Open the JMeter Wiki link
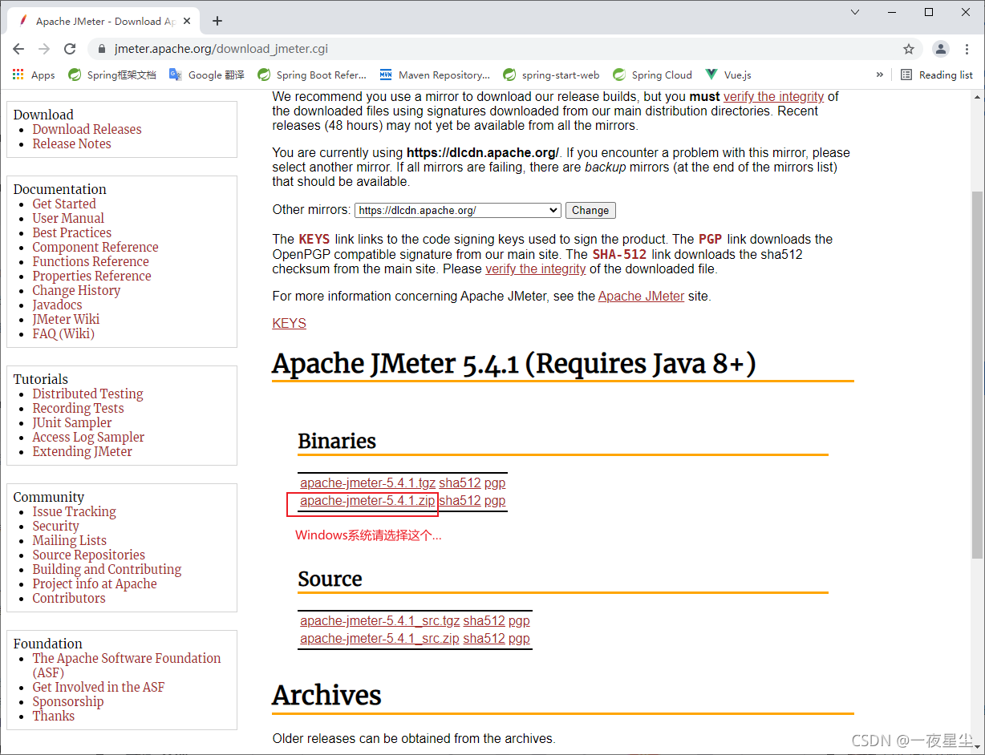The height and width of the screenshot is (755, 985). 66,319
